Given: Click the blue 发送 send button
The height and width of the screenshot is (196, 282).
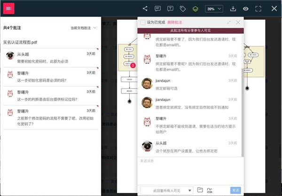Looking at the screenshot, I should click(x=235, y=190).
